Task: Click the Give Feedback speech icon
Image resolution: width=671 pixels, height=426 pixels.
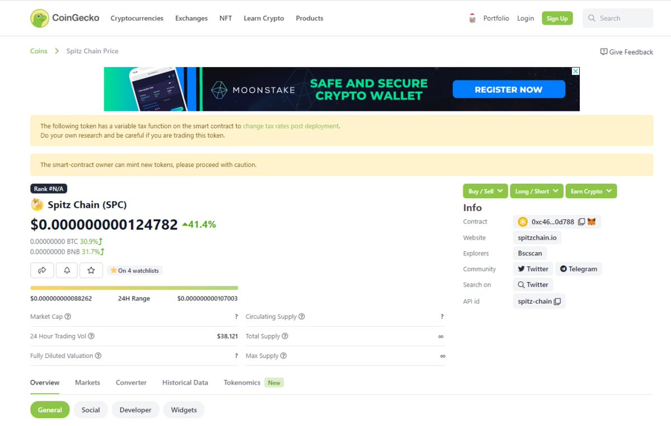Action: pos(604,51)
